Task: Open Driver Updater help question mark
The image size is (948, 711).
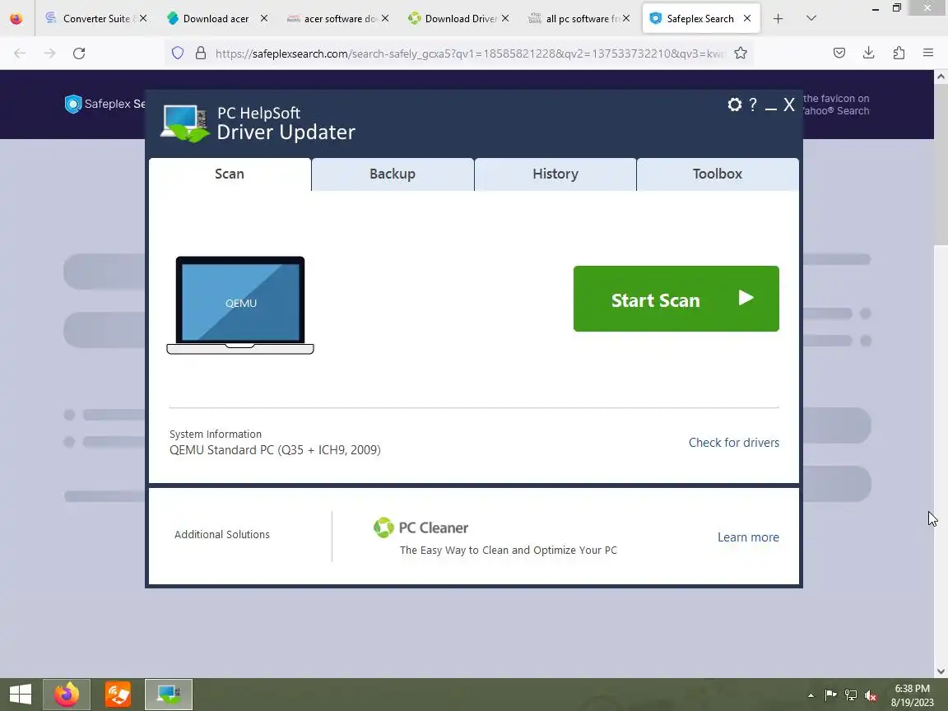Action: point(753,105)
